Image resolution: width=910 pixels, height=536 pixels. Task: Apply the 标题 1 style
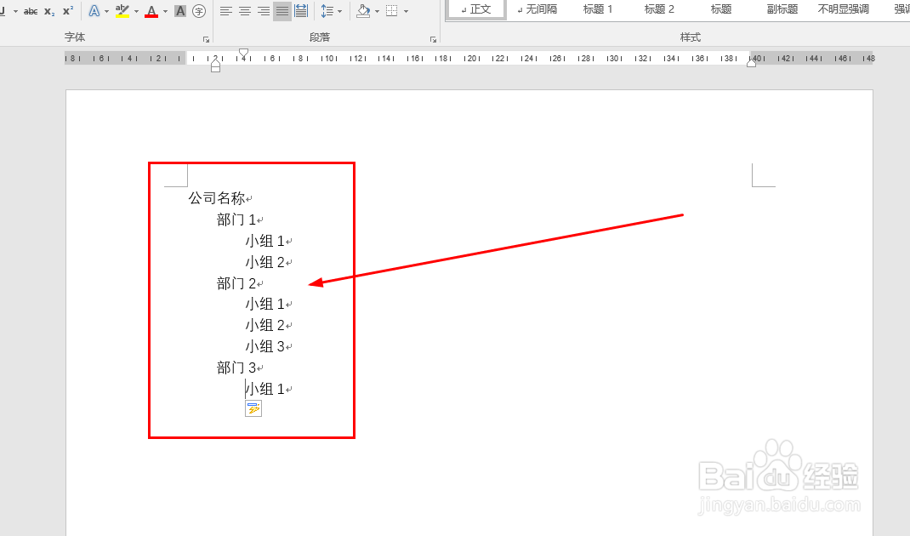pyautogui.click(x=596, y=9)
